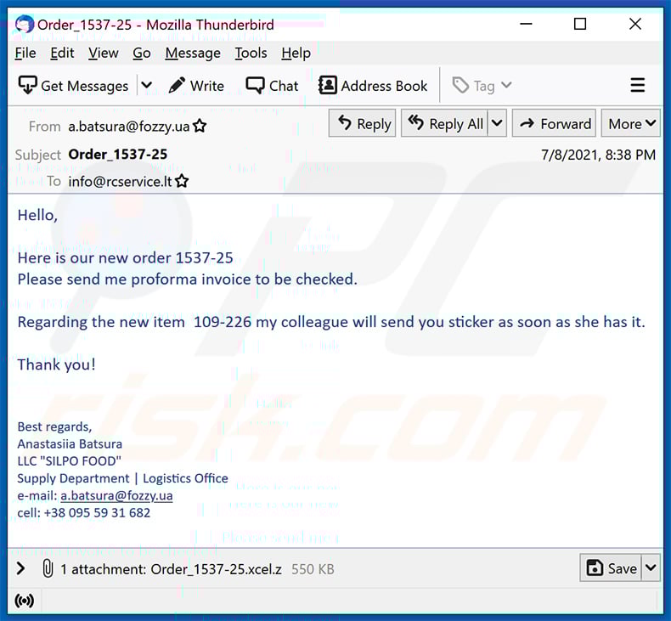This screenshot has width=671, height=621.
Task: Open the Thunderbird hamburger menu
Action: click(637, 85)
